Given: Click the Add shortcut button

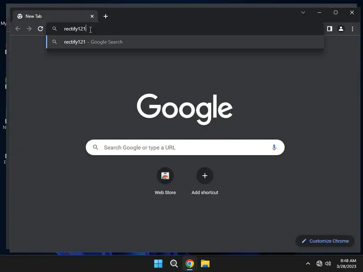Looking at the screenshot, I should (205, 181).
